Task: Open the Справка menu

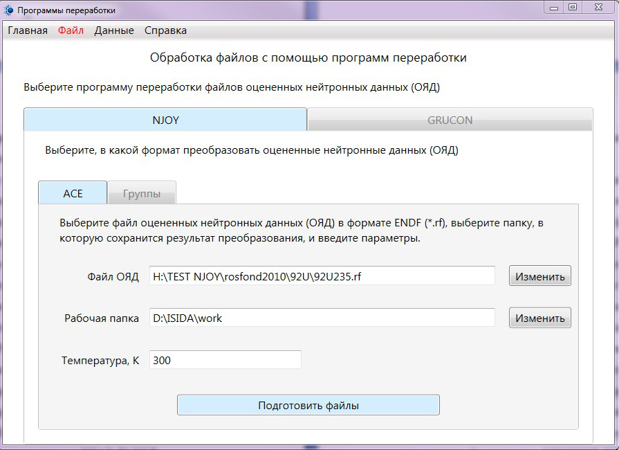Action: point(165,30)
